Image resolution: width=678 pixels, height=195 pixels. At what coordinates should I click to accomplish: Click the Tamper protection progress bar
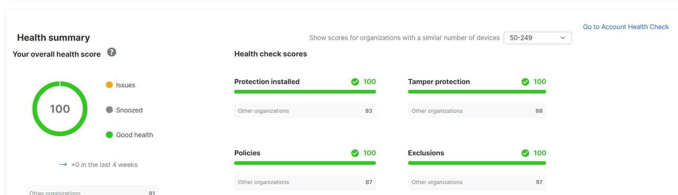(x=477, y=91)
